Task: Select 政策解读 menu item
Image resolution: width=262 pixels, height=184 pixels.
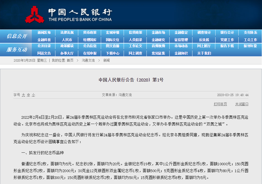Action: (67, 46)
